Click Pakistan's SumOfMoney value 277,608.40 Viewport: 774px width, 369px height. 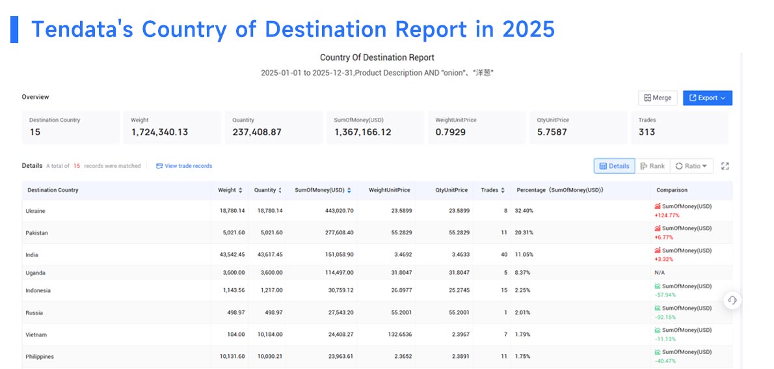[x=339, y=233]
